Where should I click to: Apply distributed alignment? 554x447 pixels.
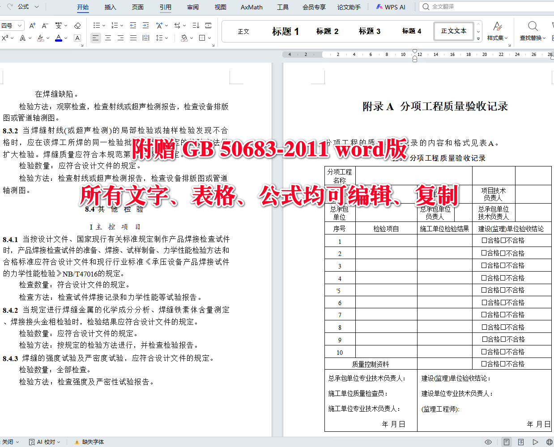pos(145,38)
